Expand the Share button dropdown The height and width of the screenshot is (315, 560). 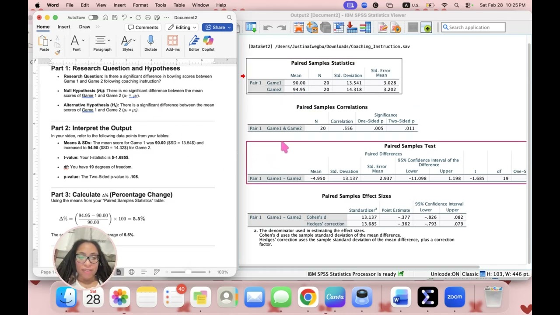pyautogui.click(x=229, y=28)
